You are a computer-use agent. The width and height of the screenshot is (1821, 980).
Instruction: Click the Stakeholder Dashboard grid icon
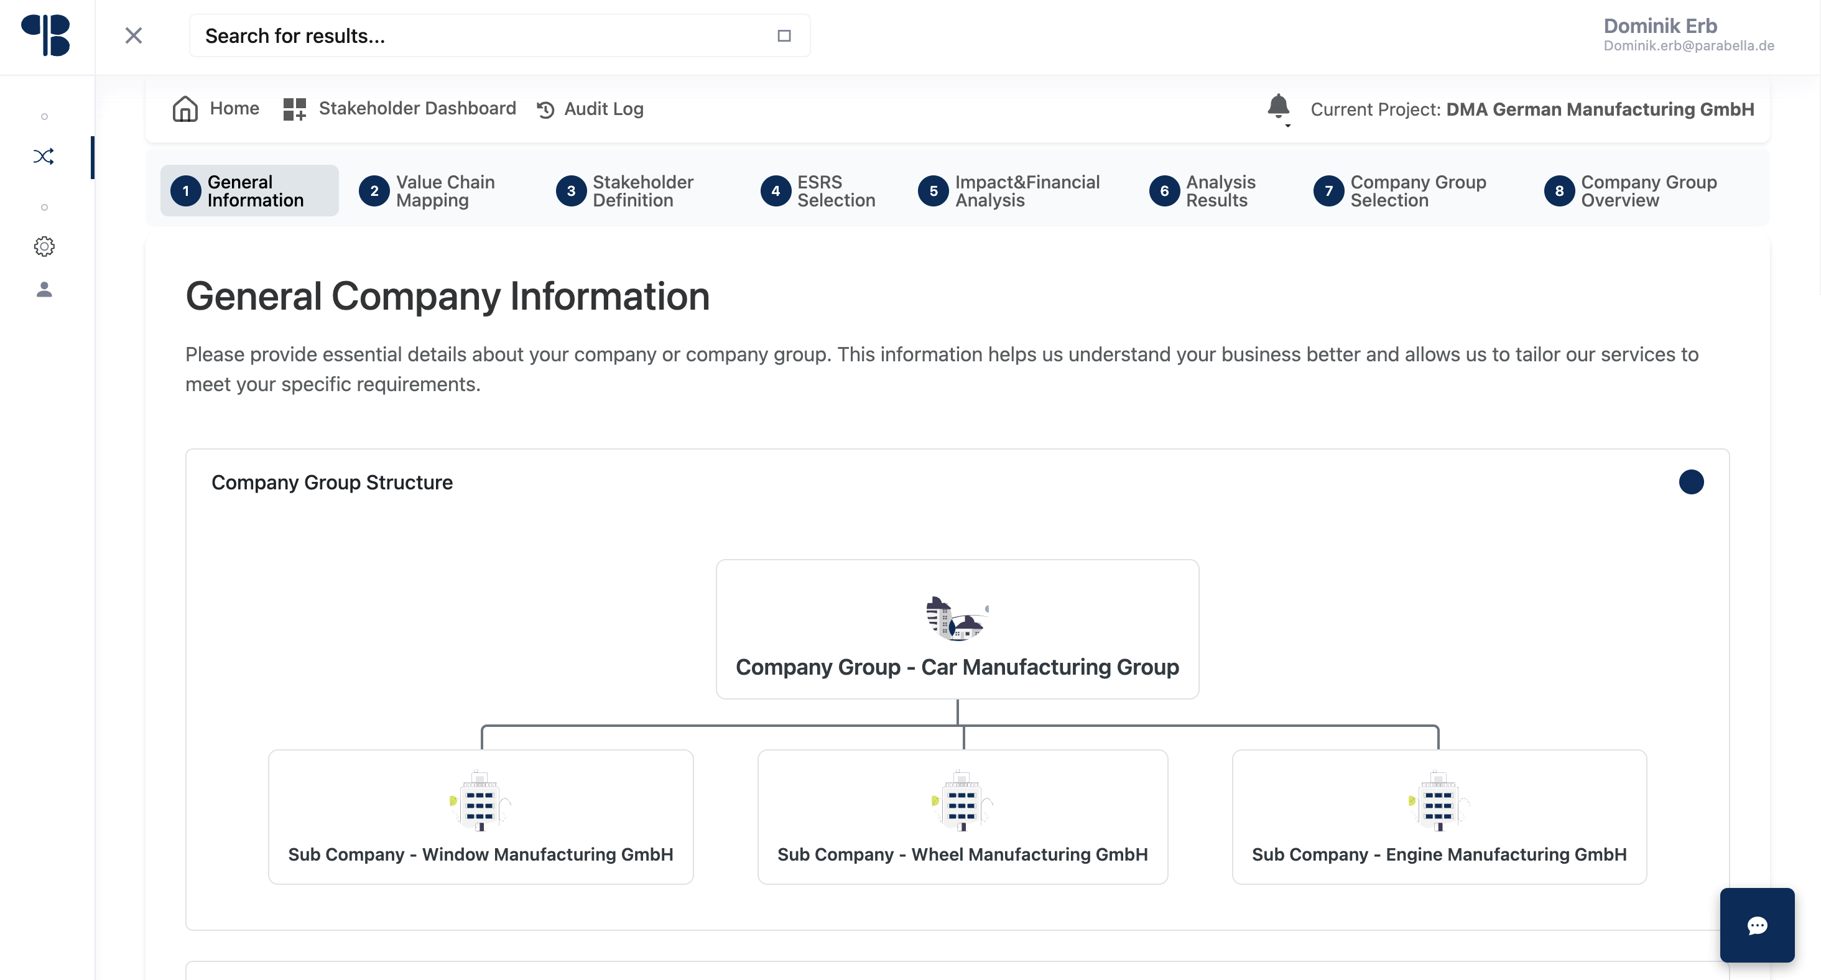click(x=294, y=109)
